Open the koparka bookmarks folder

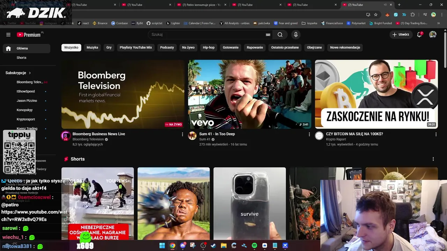coord(309,23)
